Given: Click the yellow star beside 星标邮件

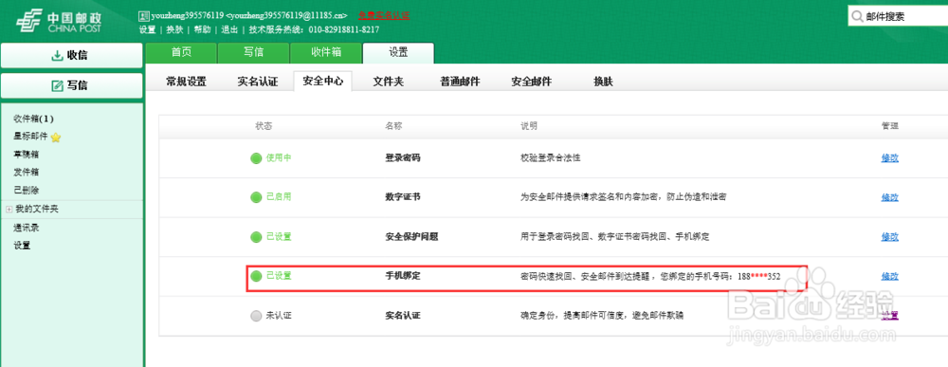Looking at the screenshot, I should coord(56,138).
